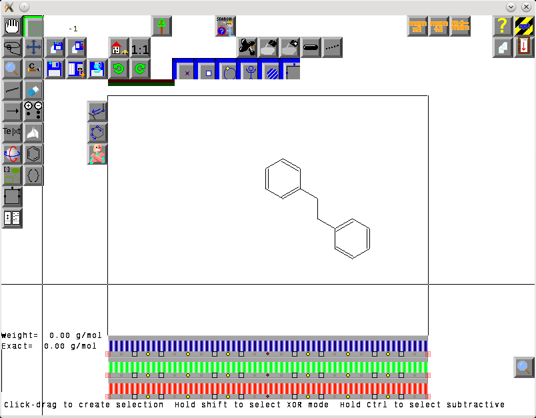
Task: Open the SEARCH tool icon
Action: tap(225, 26)
